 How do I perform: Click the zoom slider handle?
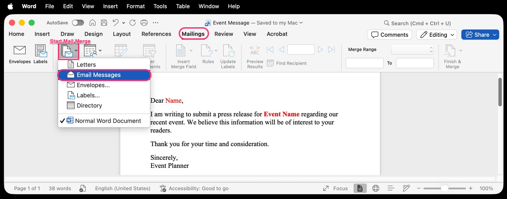click(444, 188)
